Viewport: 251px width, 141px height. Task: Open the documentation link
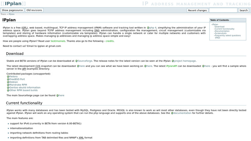(183, 113)
